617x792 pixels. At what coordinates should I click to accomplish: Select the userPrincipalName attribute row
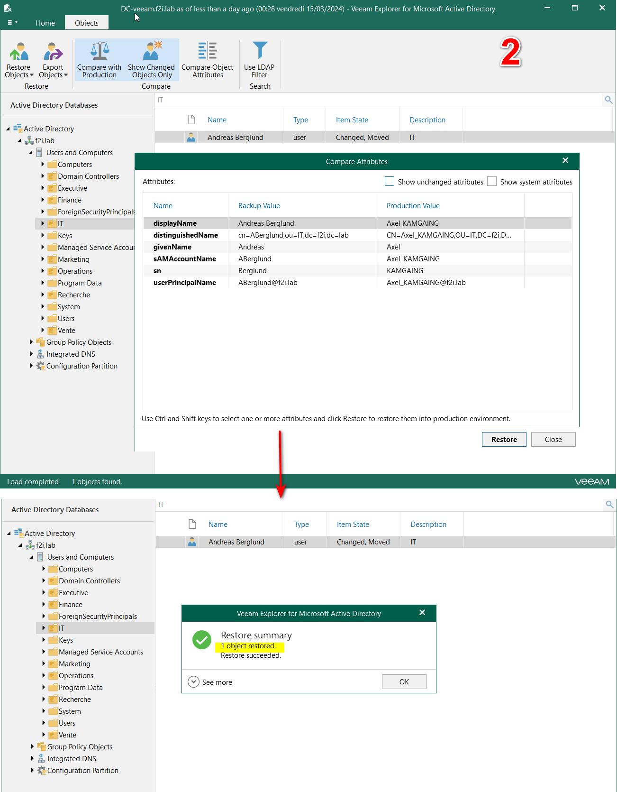point(357,282)
